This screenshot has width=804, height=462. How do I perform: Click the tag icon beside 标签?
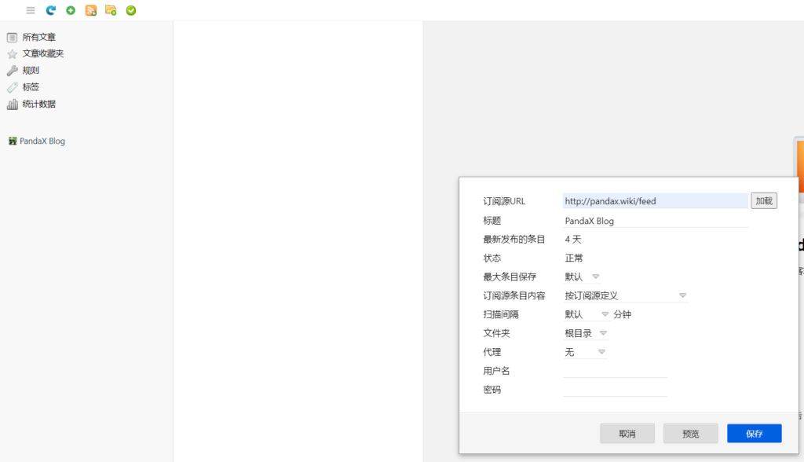[13, 87]
